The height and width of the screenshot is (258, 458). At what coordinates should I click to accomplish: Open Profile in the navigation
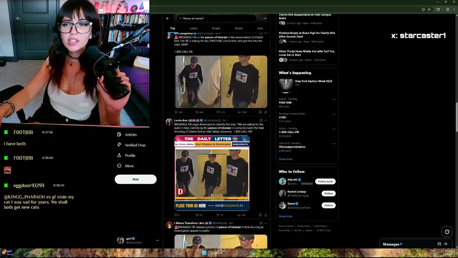126,156
